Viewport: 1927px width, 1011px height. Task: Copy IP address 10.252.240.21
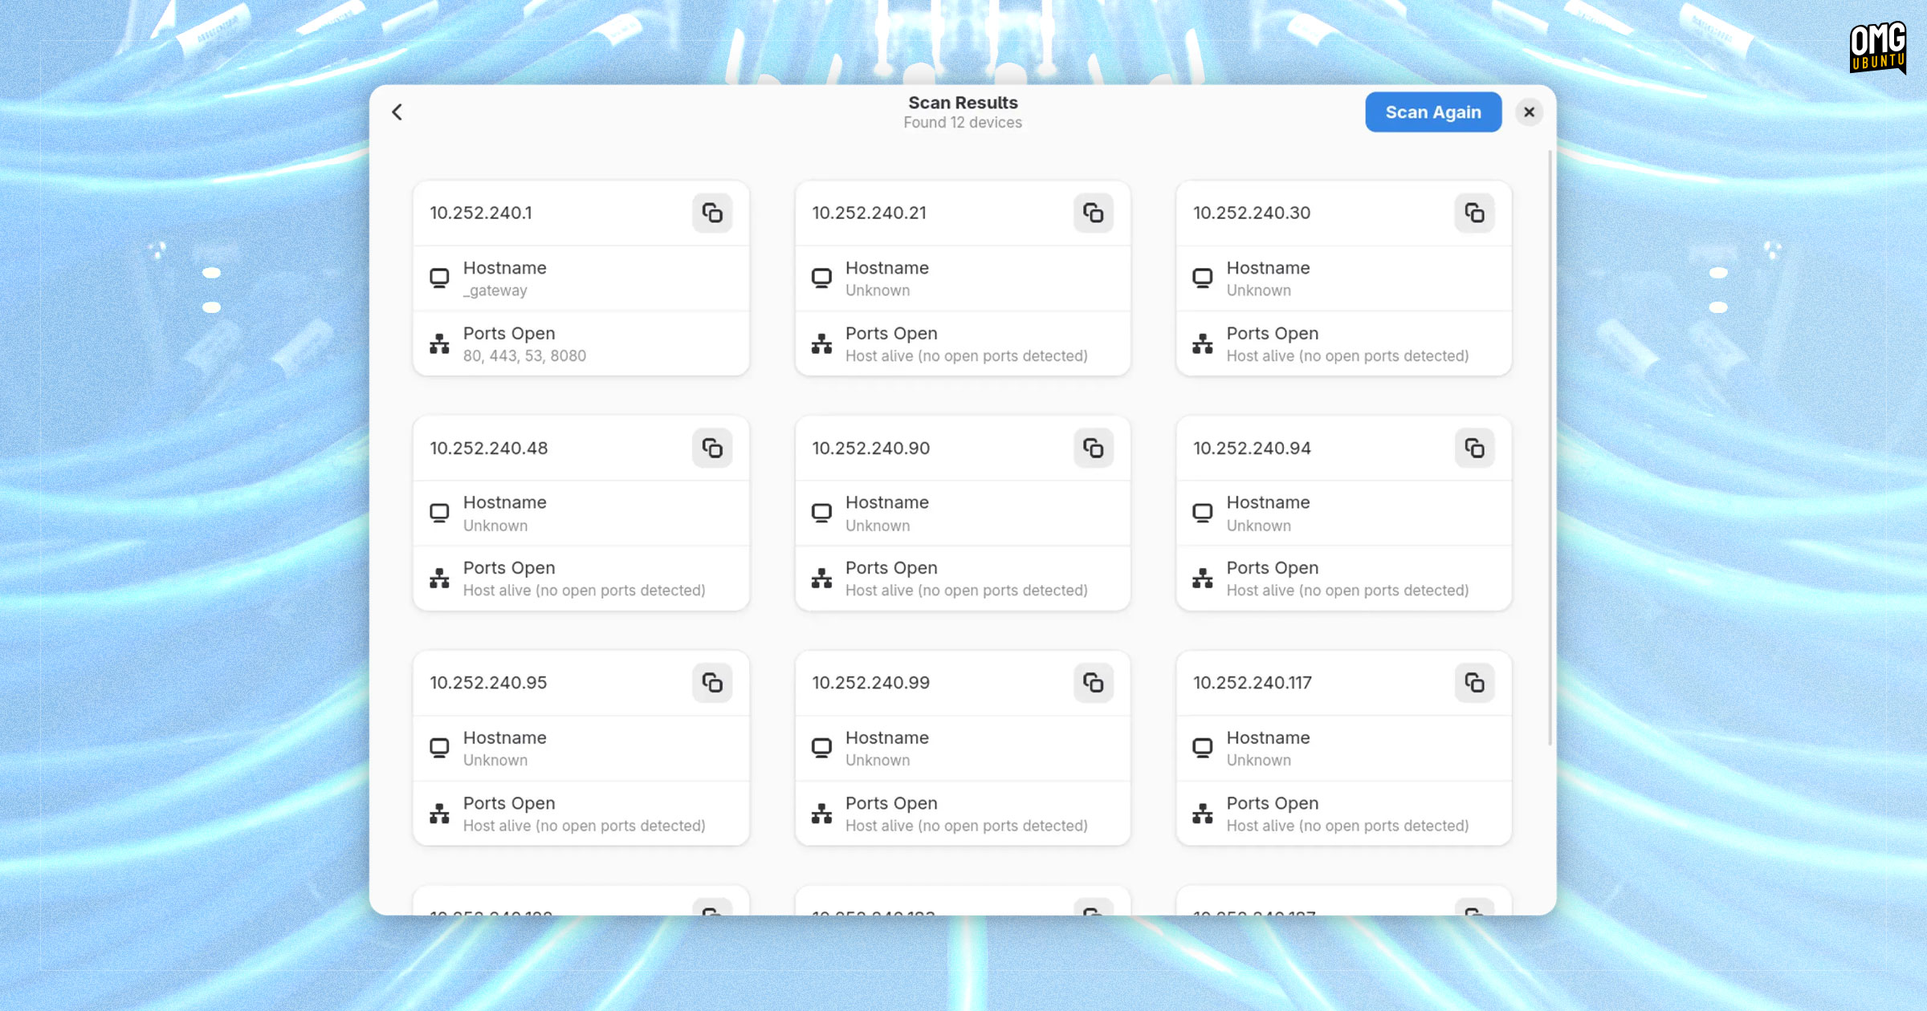[1093, 213]
